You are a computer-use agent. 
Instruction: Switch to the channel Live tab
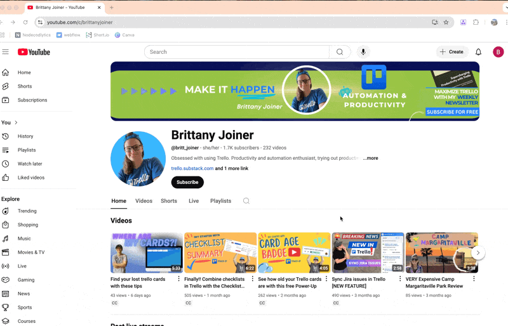194,201
